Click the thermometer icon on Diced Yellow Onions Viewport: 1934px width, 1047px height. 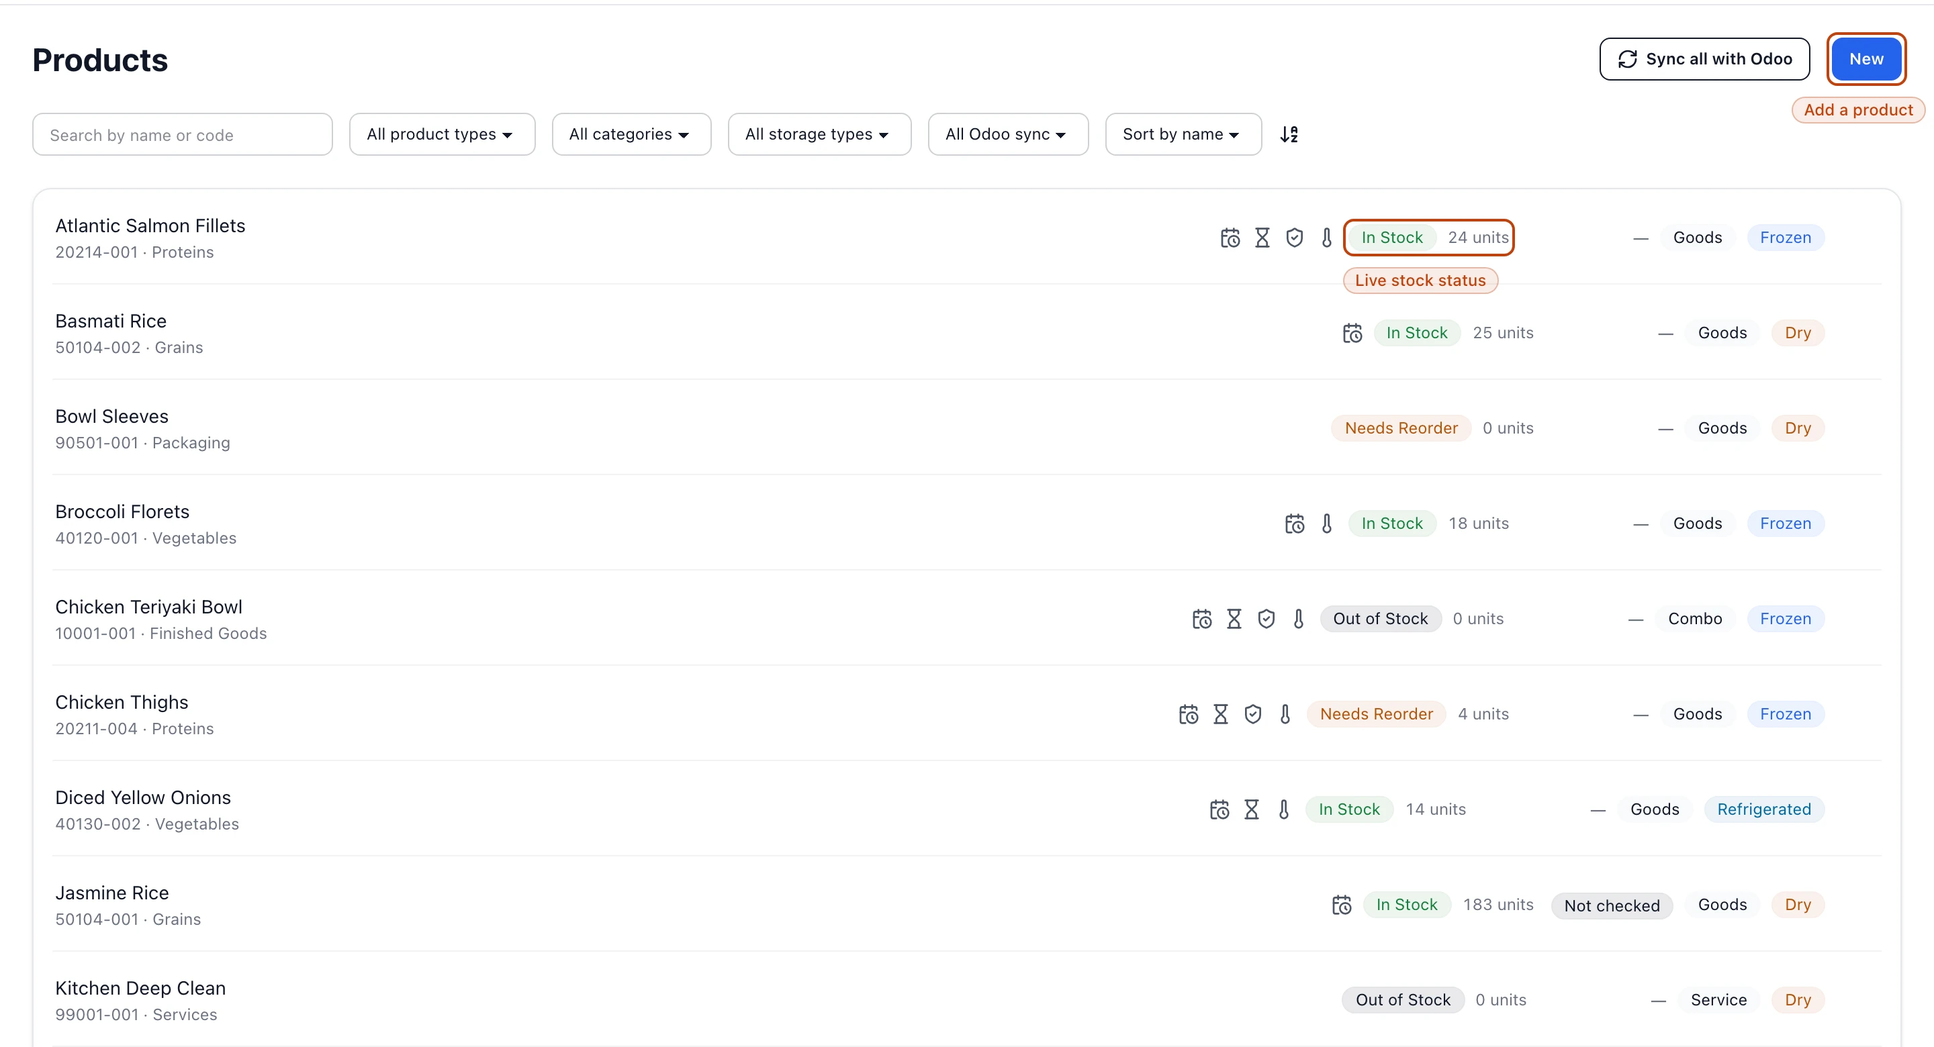pyautogui.click(x=1284, y=810)
